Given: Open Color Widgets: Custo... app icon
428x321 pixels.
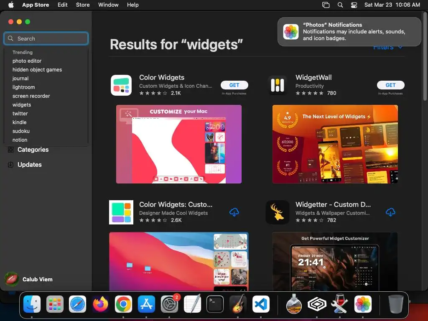Looking at the screenshot, I should click(121, 212).
